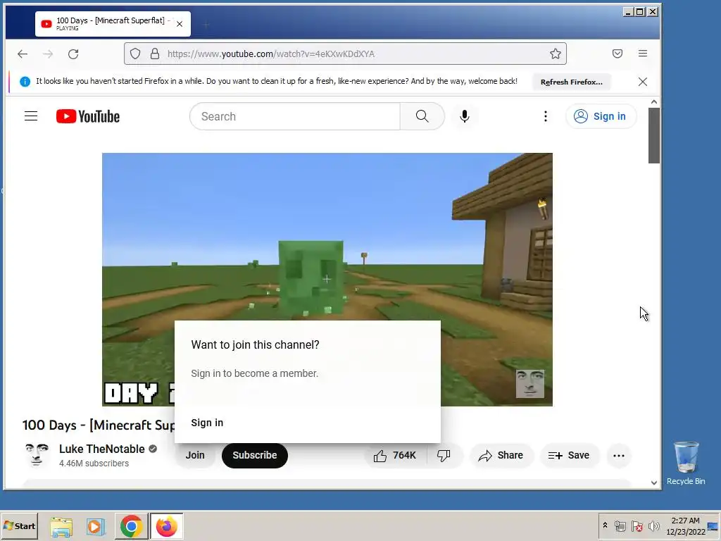Click the Action Center flag tray icon
This screenshot has height=541, width=721.
[637, 526]
